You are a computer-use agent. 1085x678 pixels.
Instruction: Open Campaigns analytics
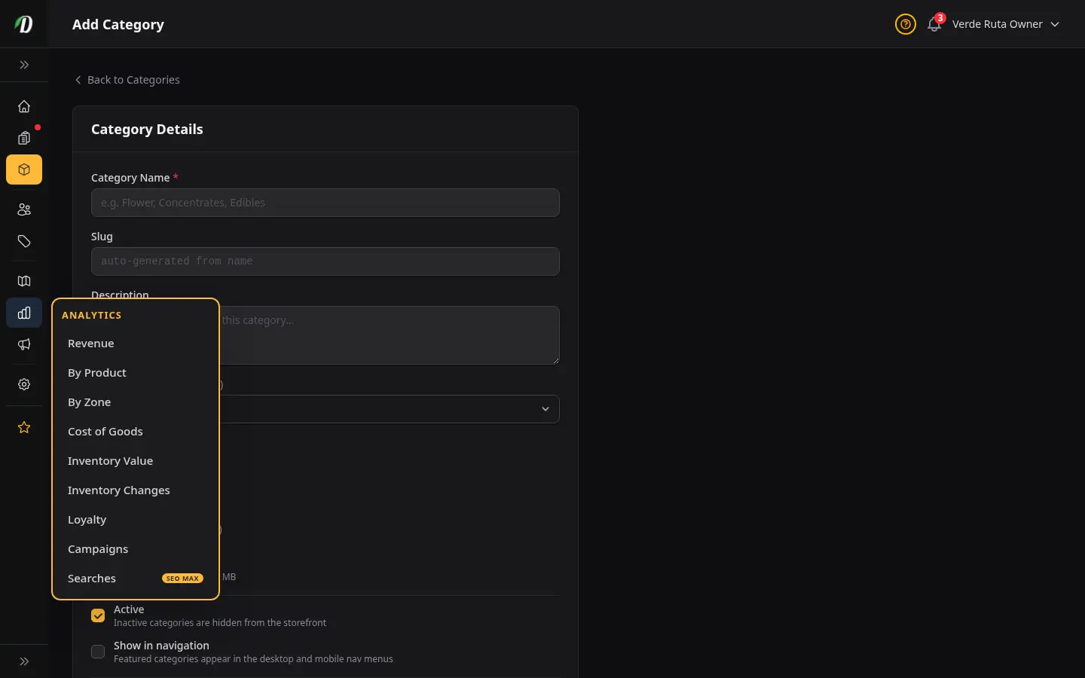pyautogui.click(x=136, y=549)
